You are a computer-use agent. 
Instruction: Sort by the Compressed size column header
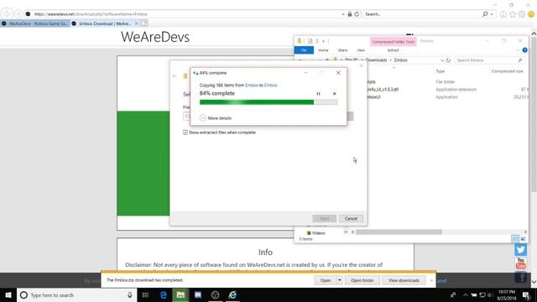coord(507,71)
